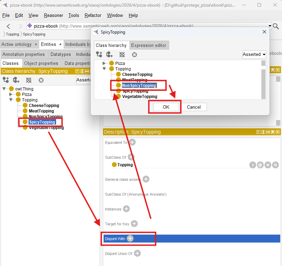Screen dimensions: 282x266
Task: Float the Description panel
Action: click(273, 132)
